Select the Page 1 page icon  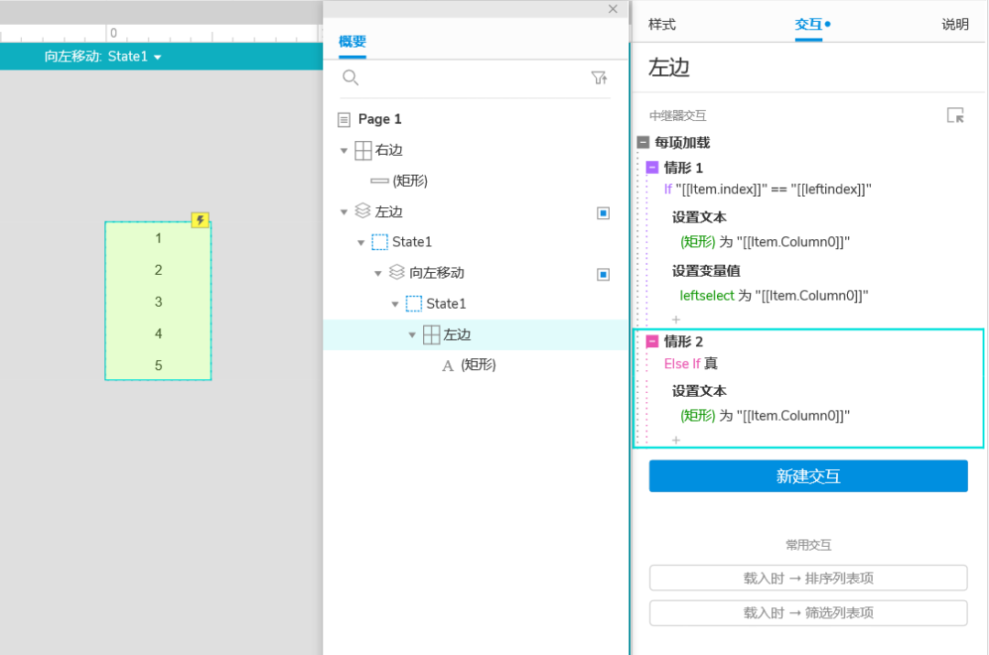343,119
